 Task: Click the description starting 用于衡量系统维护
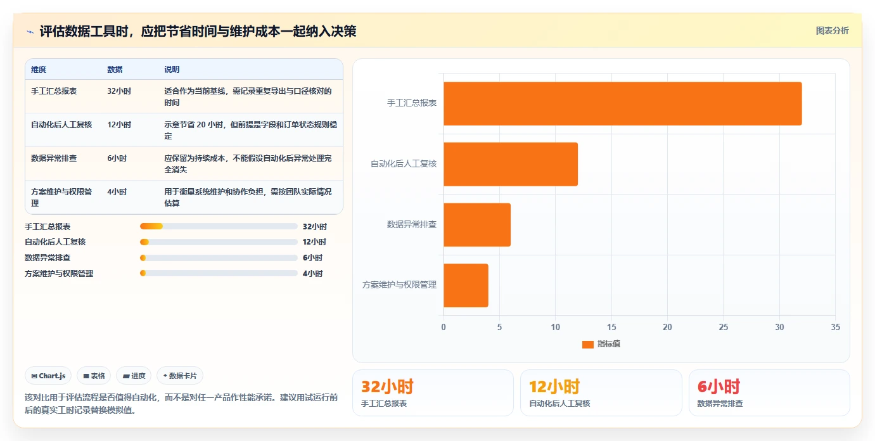click(x=248, y=198)
